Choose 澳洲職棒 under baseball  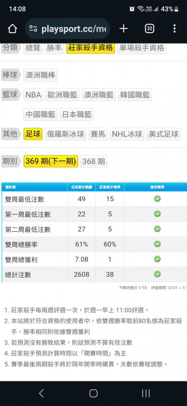pyautogui.click(x=40, y=75)
